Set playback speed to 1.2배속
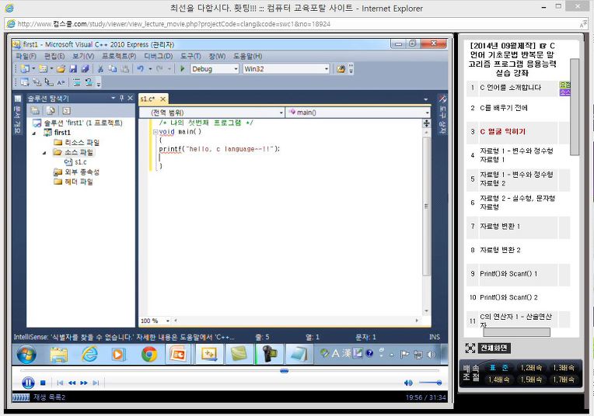Viewport: 594px width, 416px height. click(x=531, y=368)
